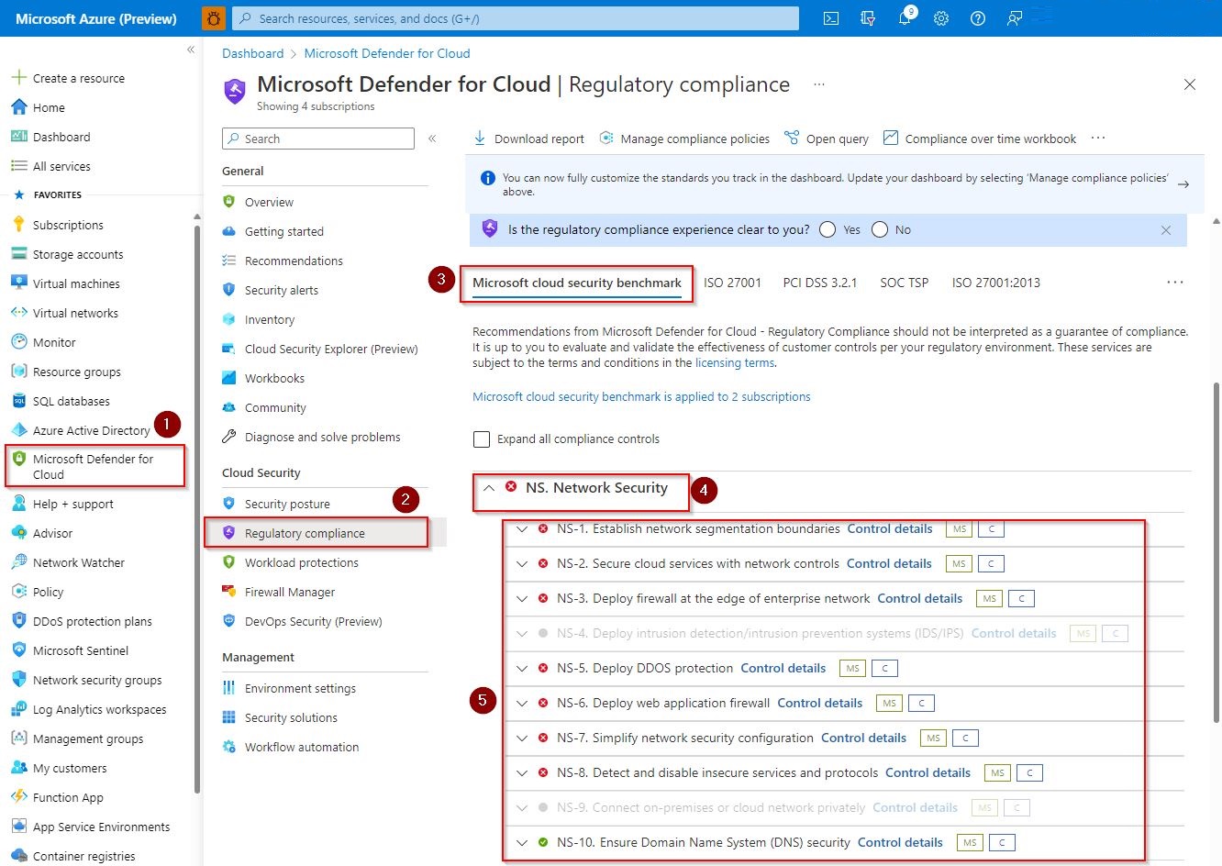Viewport: 1222px width, 866px height.
Task: Switch to the PCI DSS 3.2.1 tab
Action: [819, 283]
